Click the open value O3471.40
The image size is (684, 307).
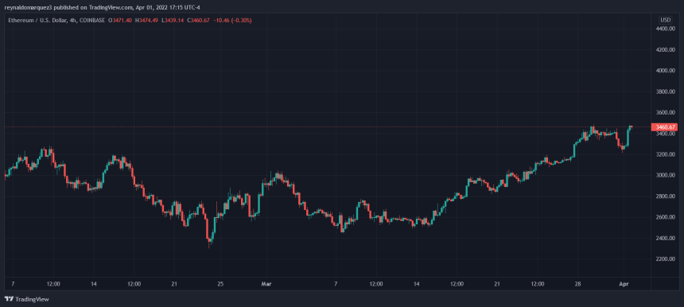(x=121, y=21)
